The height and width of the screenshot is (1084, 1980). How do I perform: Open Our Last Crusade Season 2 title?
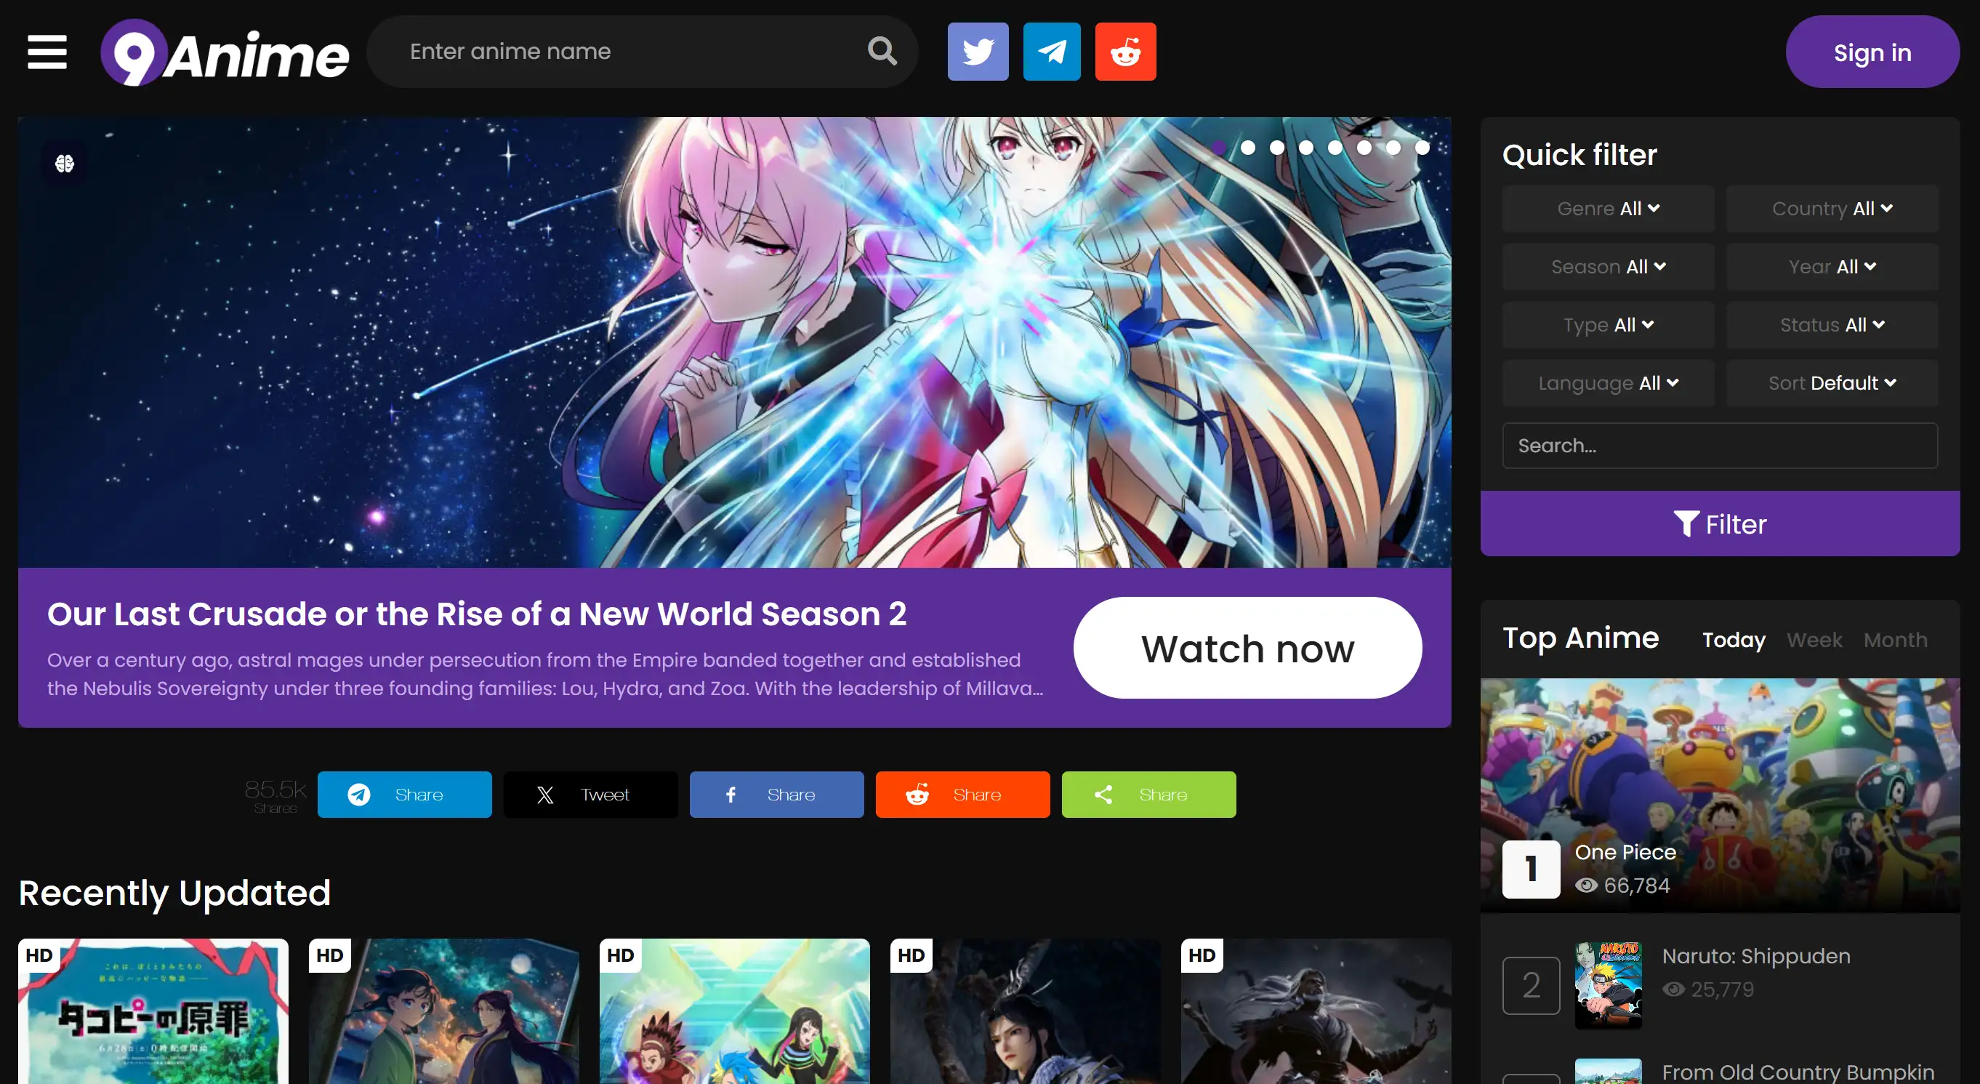[477, 614]
